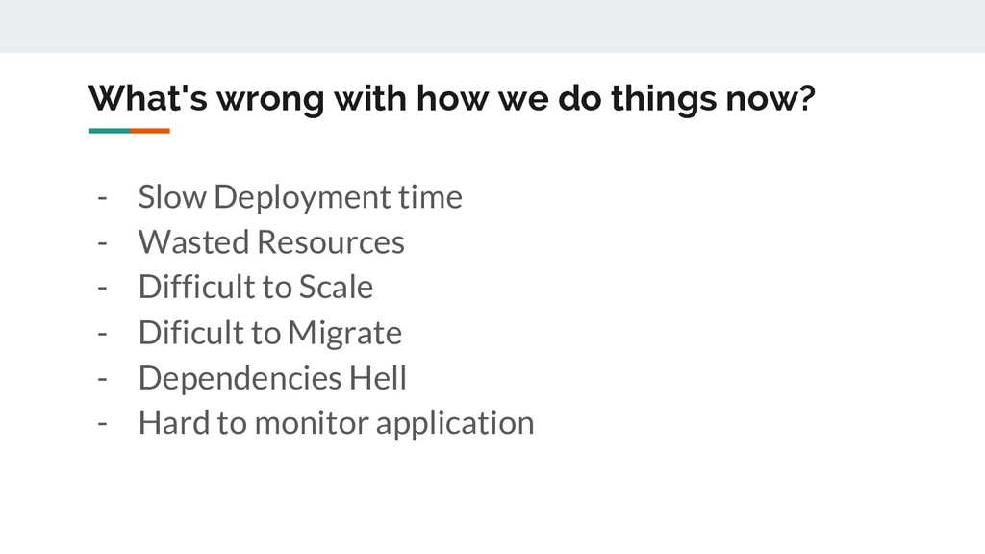The image size is (985, 554).
Task: Select the 'Hard to monitor application' bullet text
Action: coord(336,423)
